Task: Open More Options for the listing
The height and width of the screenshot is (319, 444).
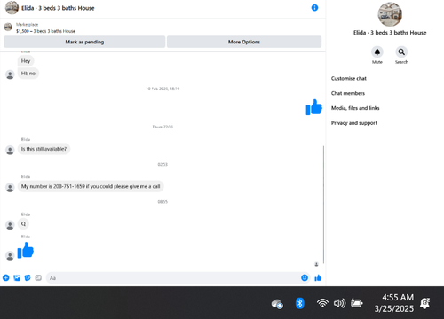Action: click(244, 42)
